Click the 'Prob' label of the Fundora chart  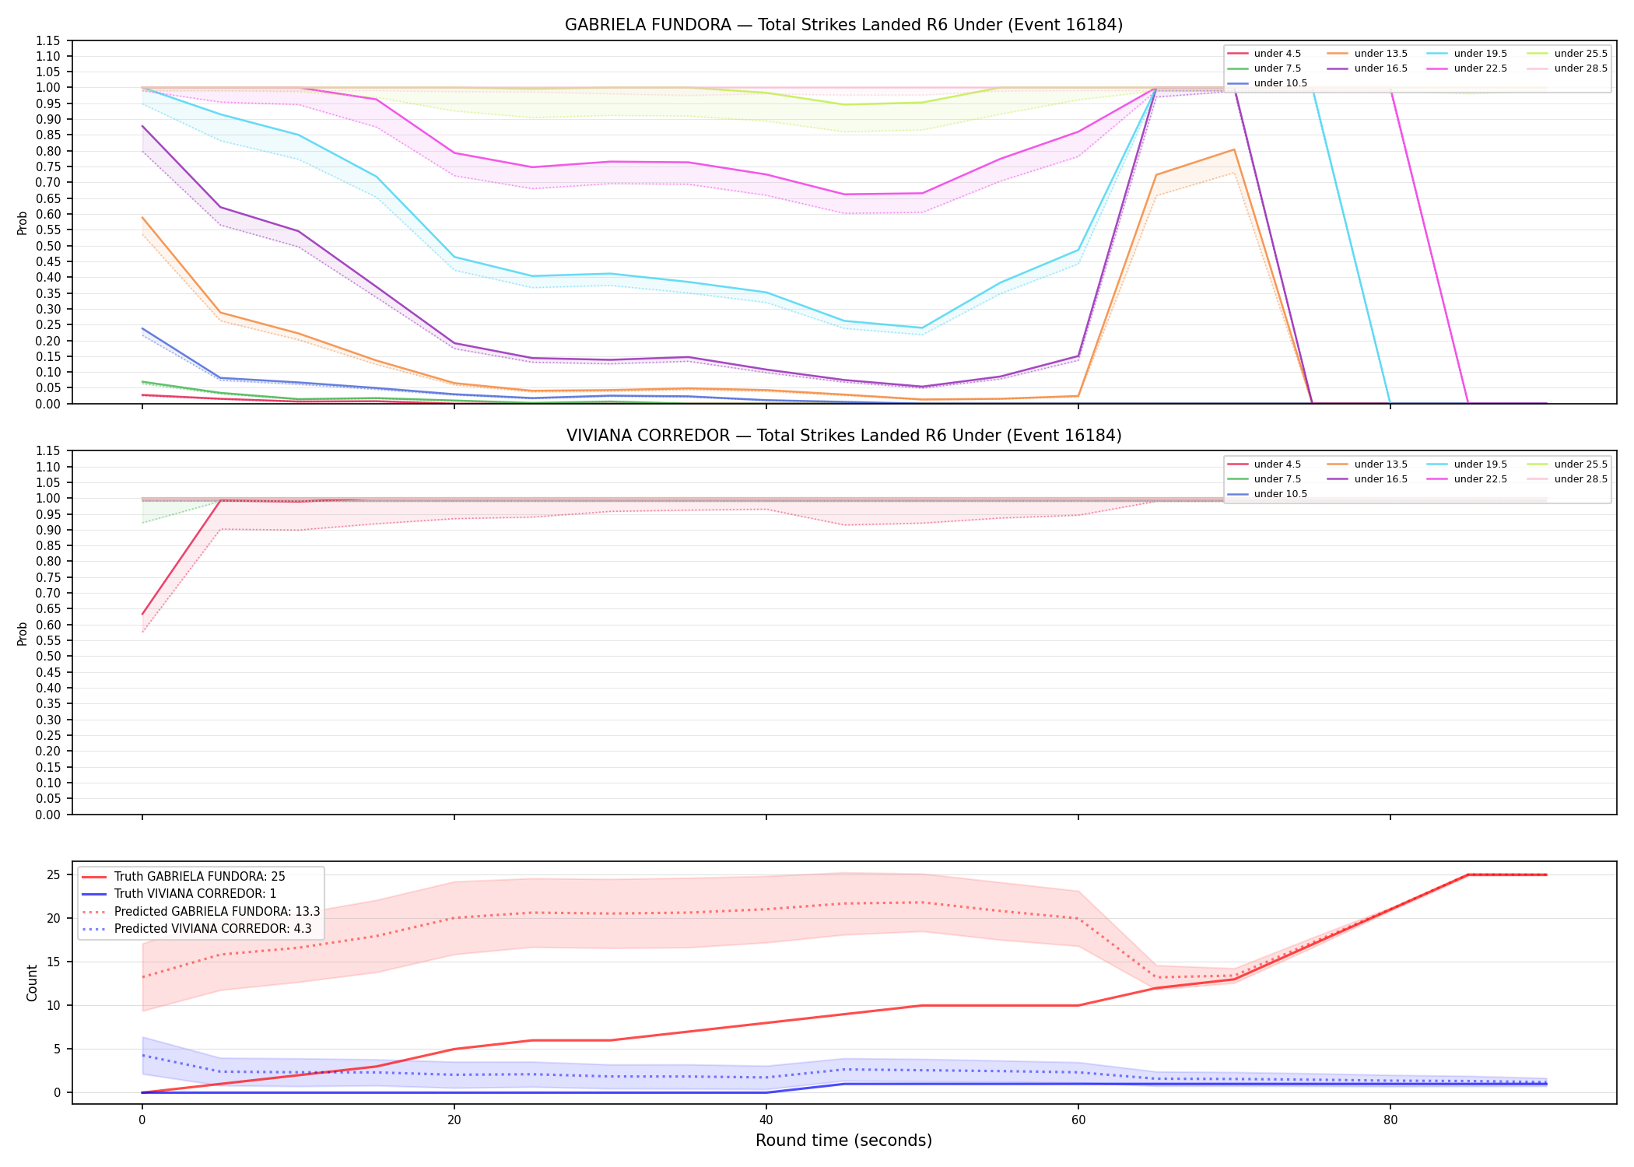(x=23, y=223)
